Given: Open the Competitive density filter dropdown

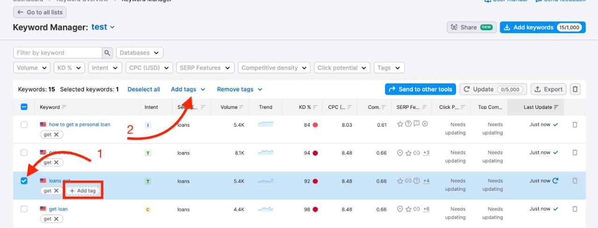Looking at the screenshot, I should (274, 68).
